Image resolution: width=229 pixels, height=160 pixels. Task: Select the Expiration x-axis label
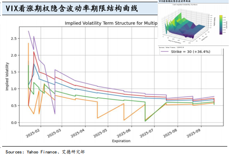point(121,141)
